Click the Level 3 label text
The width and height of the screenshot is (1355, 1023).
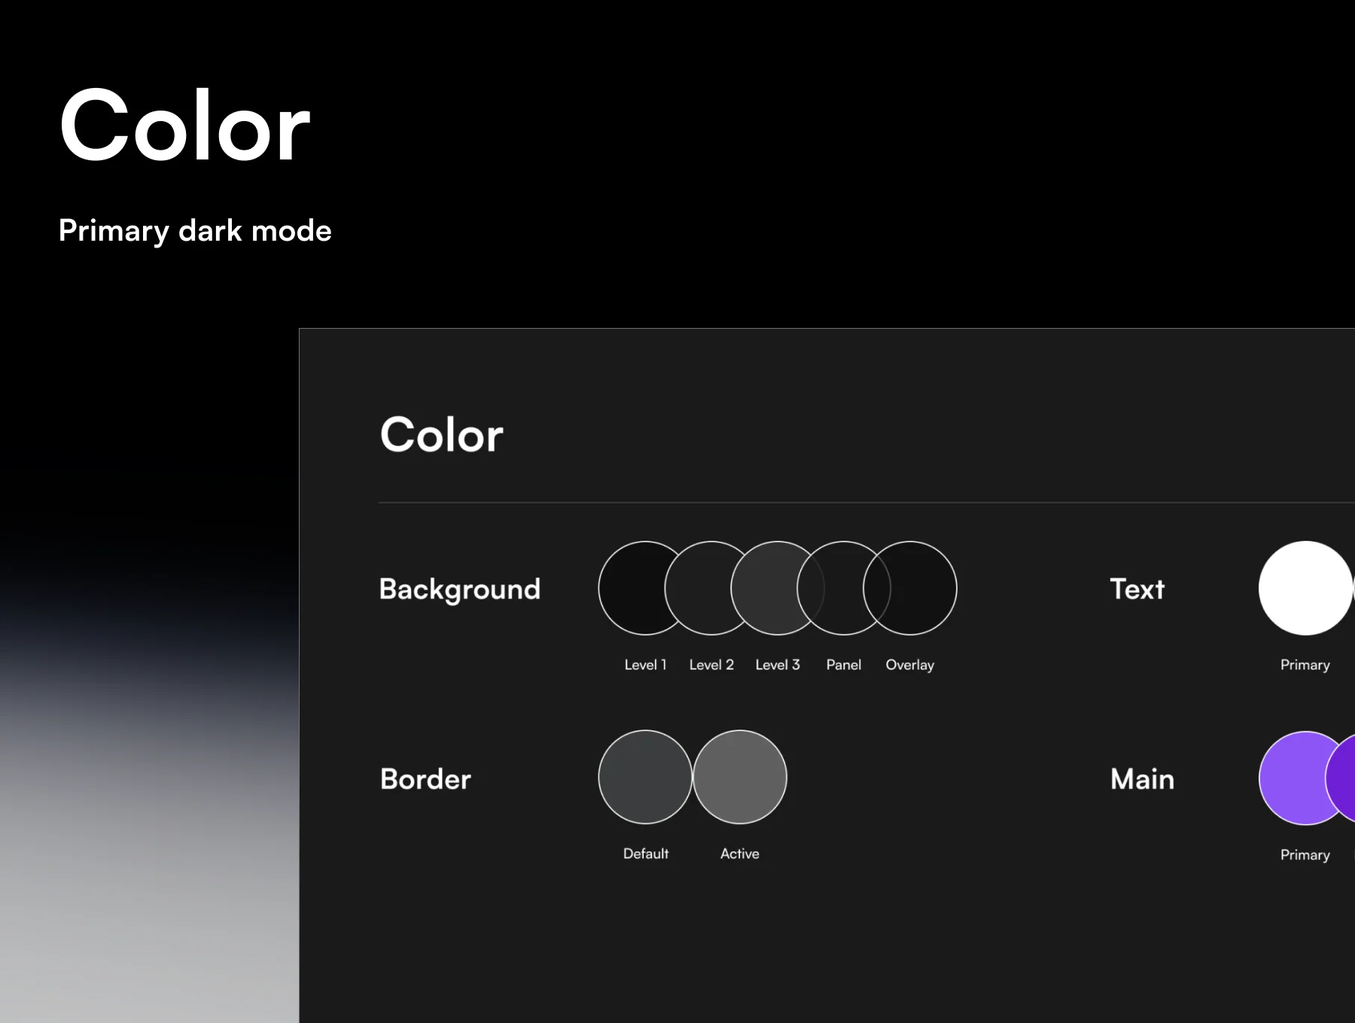click(x=778, y=665)
